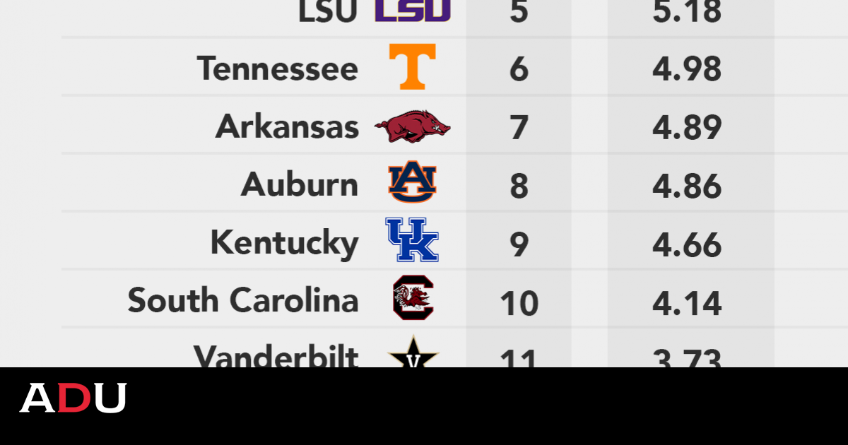Click the 4.89 score for Arkansas
Viewport: 848px width, 445px height.
pos(687,128)
